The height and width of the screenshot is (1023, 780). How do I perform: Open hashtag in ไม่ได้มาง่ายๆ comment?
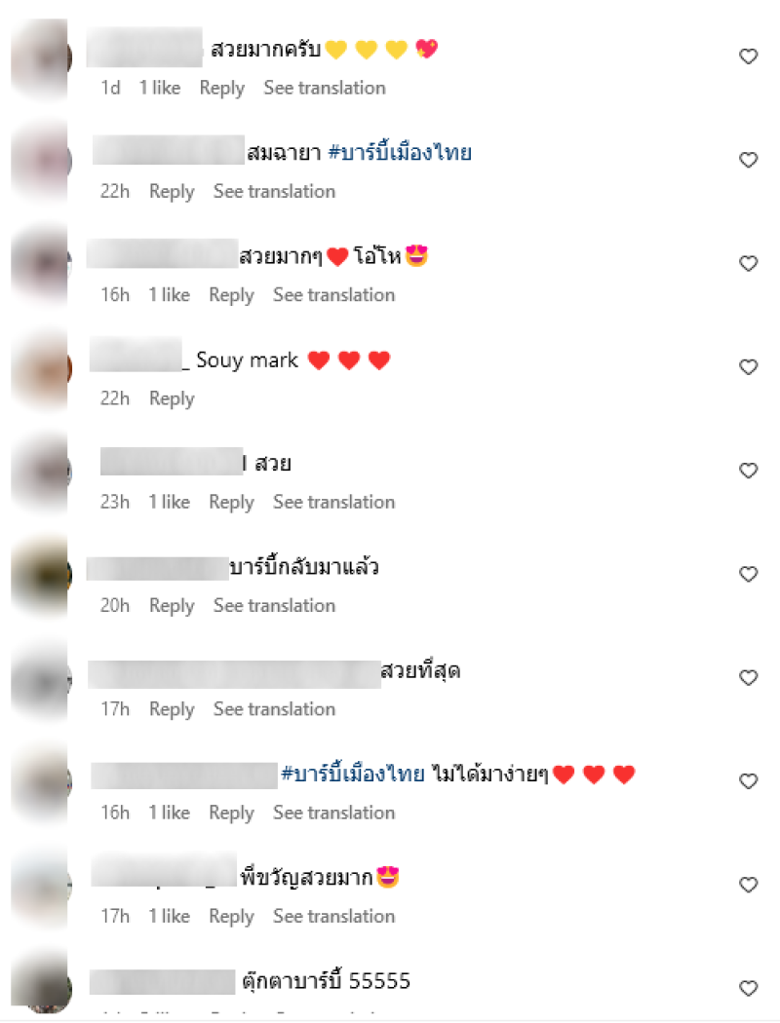coord(353,774)
